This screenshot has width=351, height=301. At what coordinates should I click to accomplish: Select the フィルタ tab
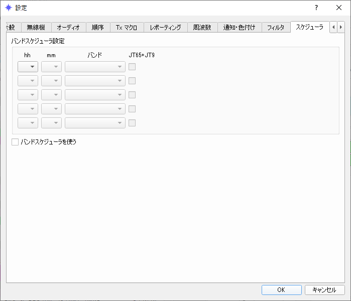click(x=276, y=28)
